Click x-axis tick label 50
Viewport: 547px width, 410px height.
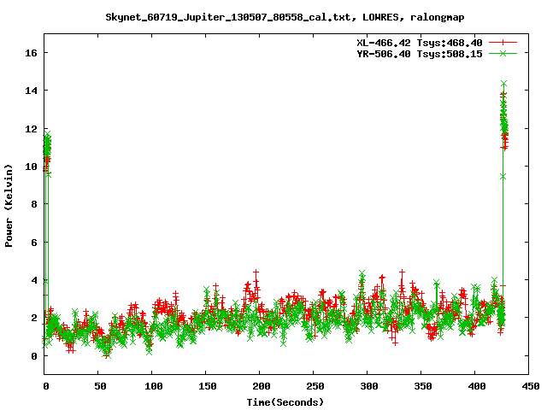(100, 386)
